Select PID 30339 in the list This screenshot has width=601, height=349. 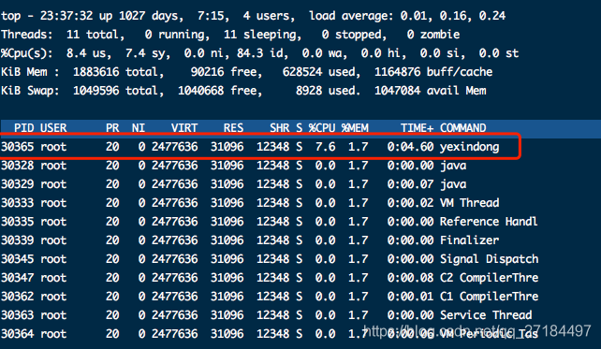(x=18, y=240)
